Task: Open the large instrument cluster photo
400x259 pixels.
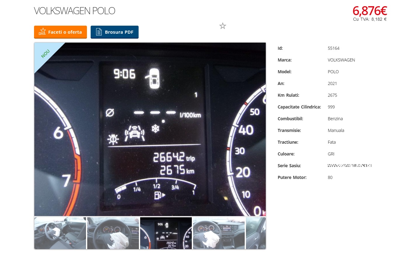Action: pos(150,129)
